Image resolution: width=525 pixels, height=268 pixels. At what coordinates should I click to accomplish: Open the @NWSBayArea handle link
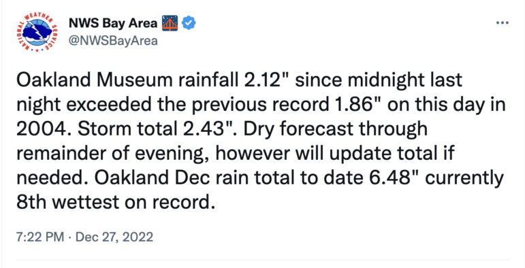coord(113,41)
